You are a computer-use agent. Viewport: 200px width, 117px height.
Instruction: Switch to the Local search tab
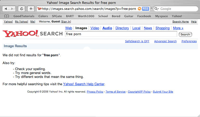point(136,28)
